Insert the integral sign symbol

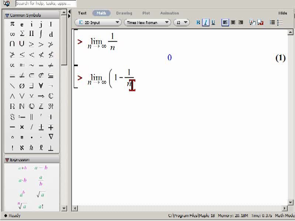(x=41, y=34)
